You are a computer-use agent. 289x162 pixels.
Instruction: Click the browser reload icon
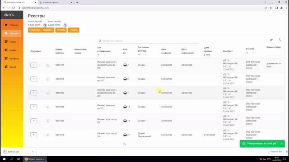[x=14, y=8]
